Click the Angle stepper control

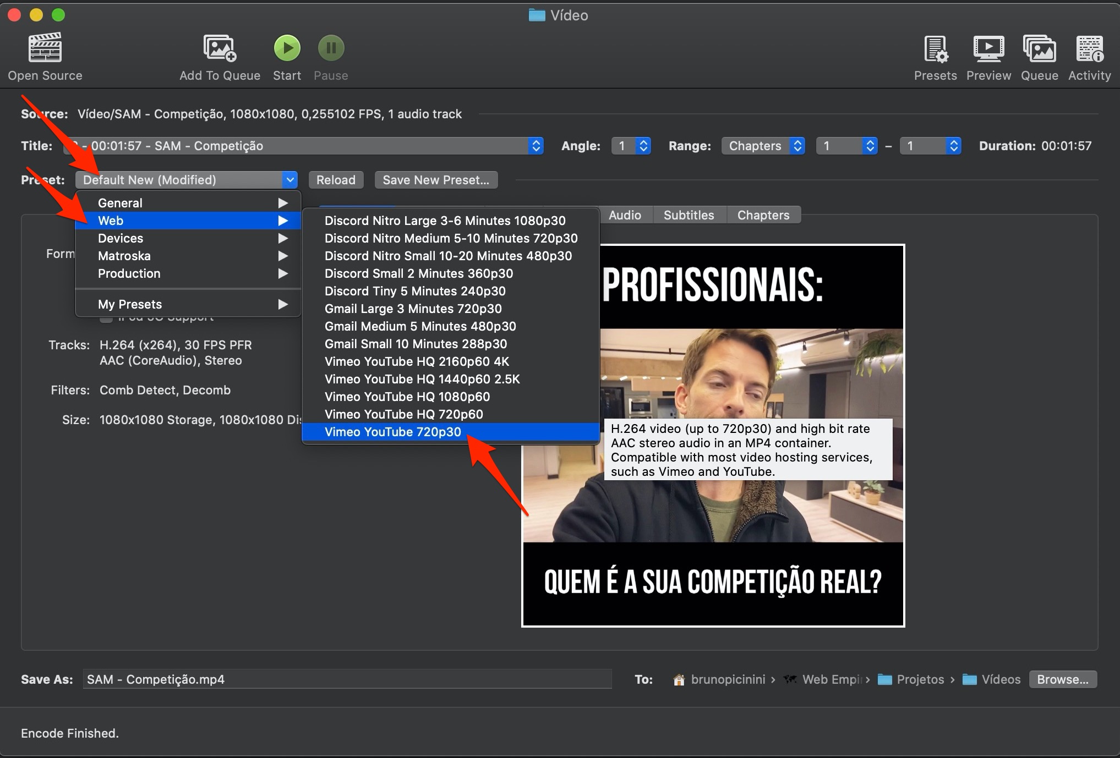pos(643,146)
